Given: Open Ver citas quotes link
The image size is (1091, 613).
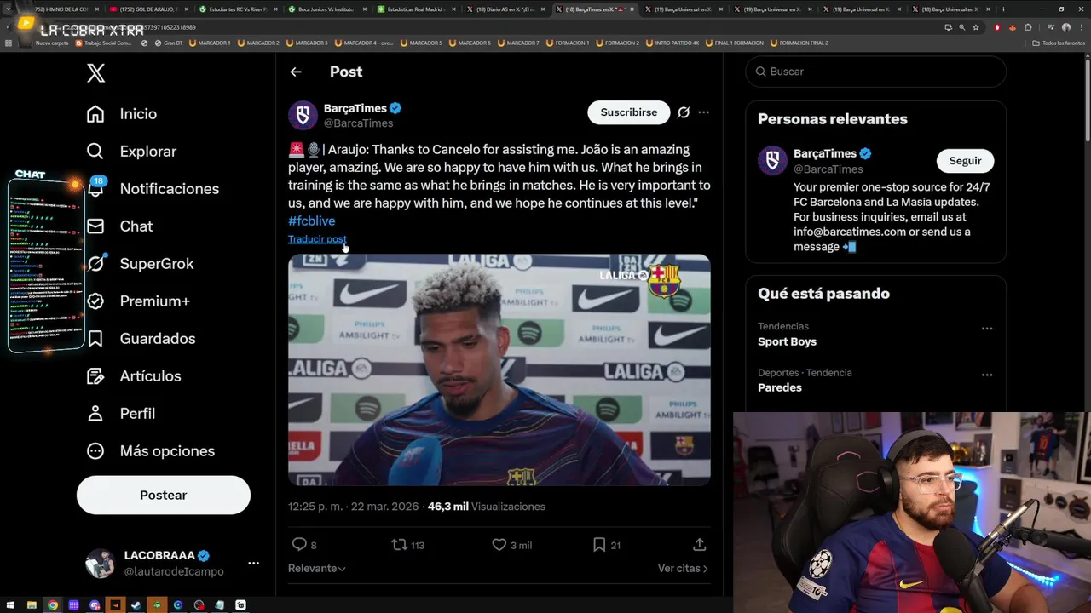Looking at the screenshot, I should pos(683,569).
